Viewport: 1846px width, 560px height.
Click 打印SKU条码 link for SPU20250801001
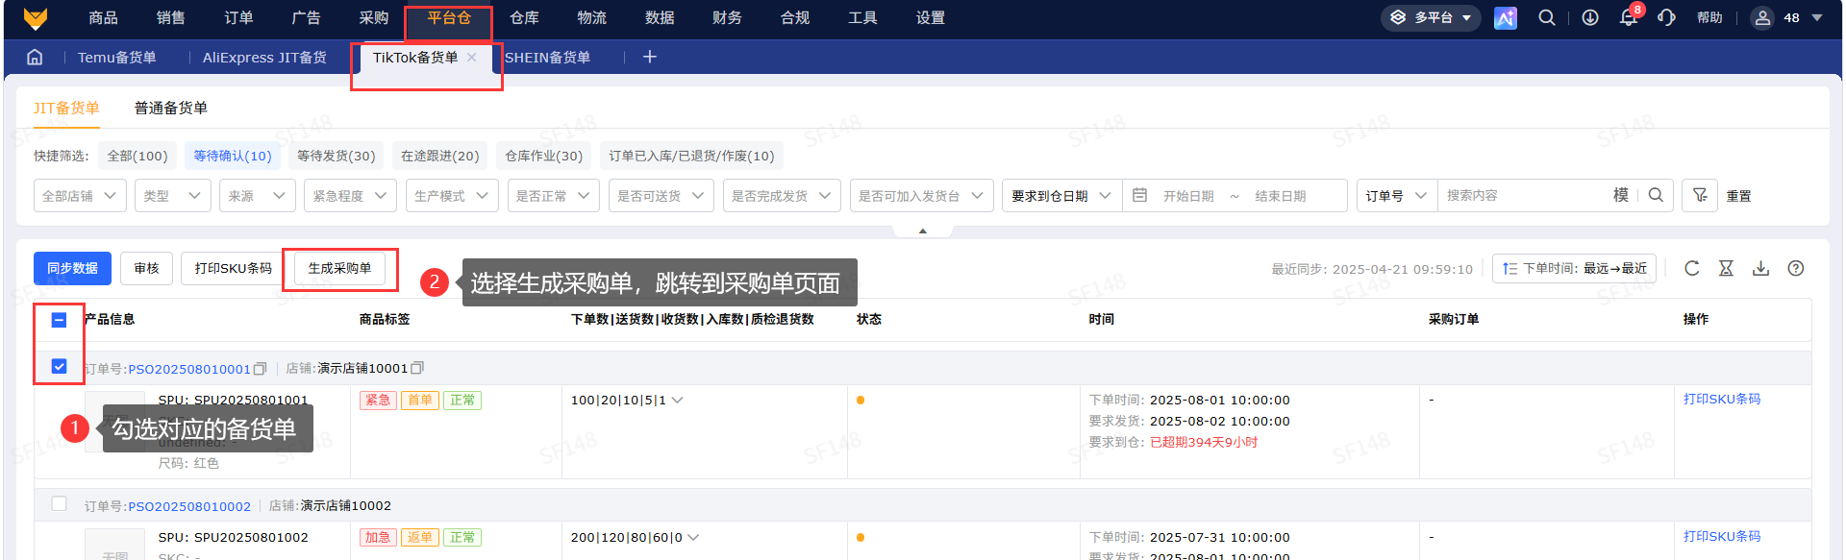click(x=1722, y=399)
